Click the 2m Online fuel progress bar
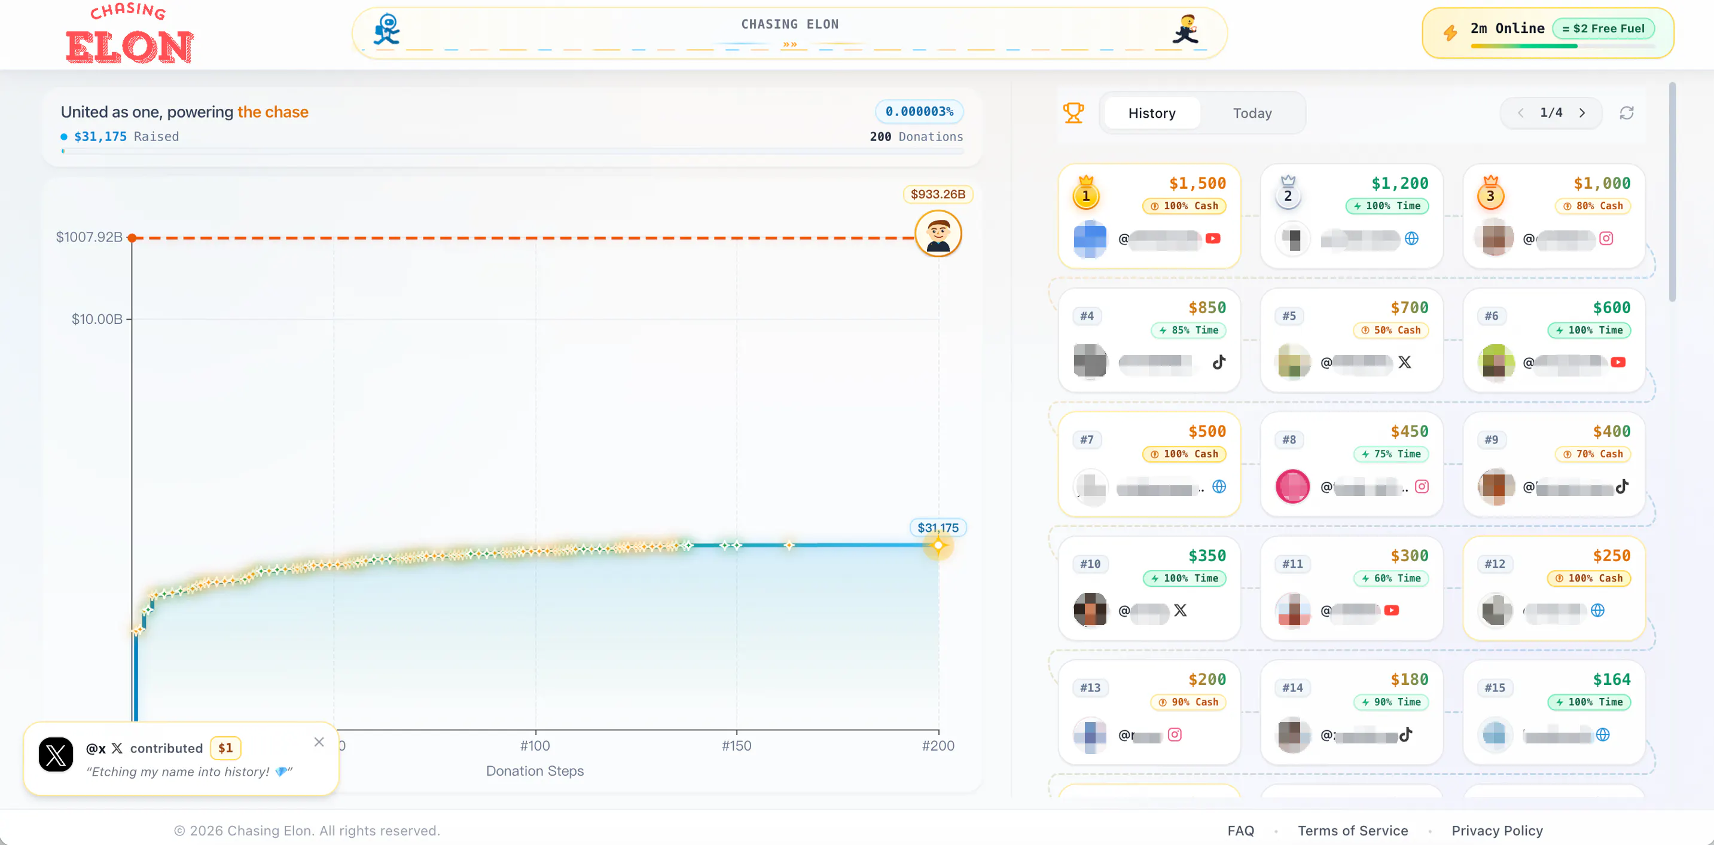This screenshot has width=1714, height=845. click(1561, 46)
